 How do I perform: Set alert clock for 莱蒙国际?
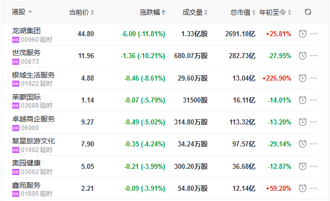tap(302, 100)
